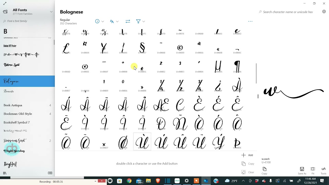Expand the chevron next to AA icon

117,22
